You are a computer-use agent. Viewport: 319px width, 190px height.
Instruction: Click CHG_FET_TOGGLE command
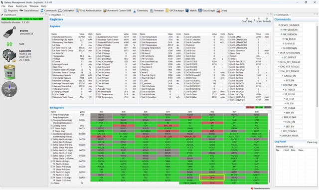(x=289, y=67)
